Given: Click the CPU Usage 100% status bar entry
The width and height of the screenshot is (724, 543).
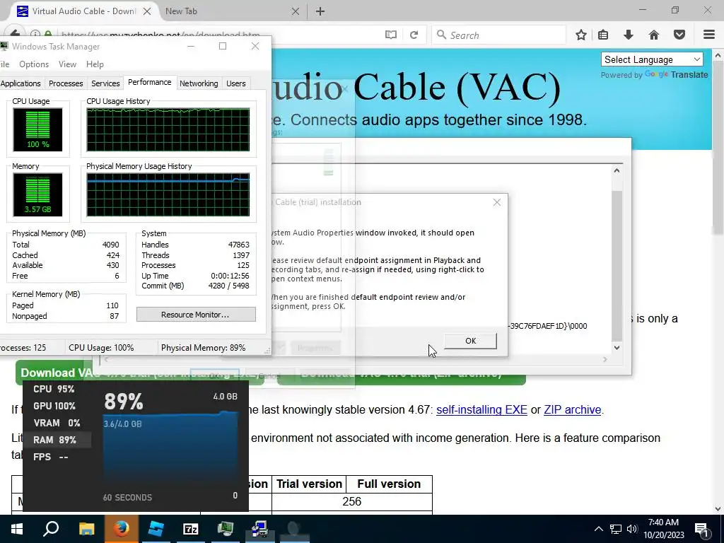Looking at the screenshot, I should point(101,348).
